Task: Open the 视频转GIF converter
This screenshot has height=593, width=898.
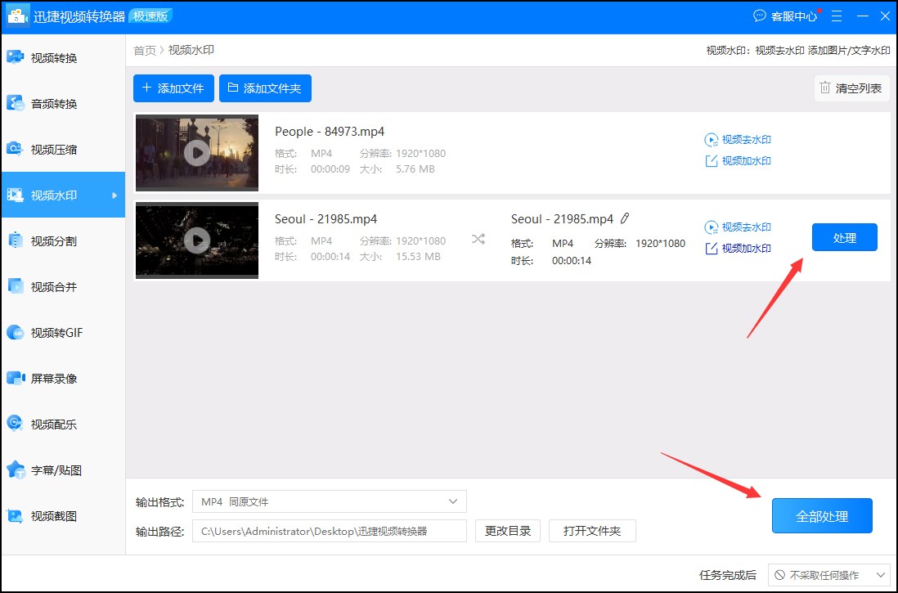Action: [56, 333]
